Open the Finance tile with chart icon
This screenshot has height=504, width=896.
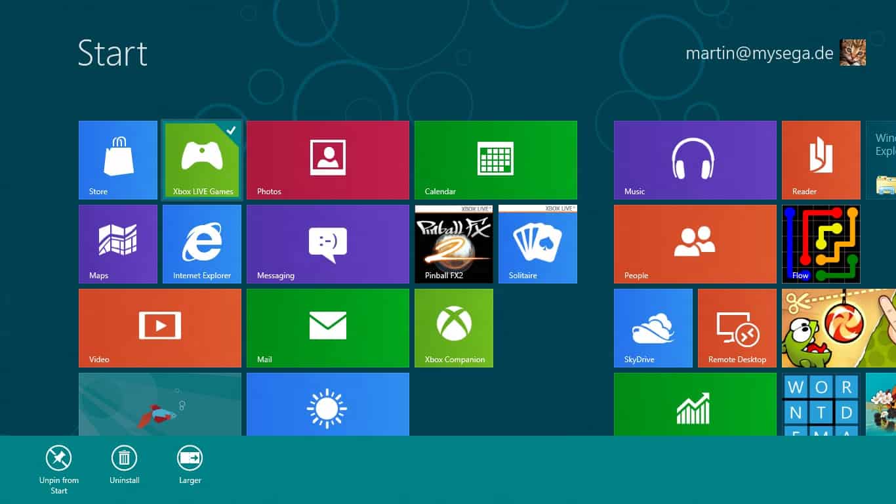(x=695, y=404)
